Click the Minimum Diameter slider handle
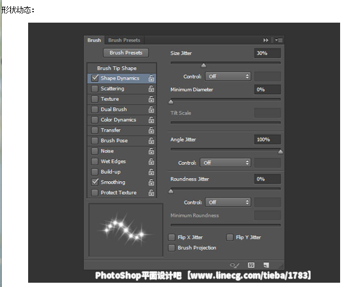345x287 pixels. click(171, 102)
